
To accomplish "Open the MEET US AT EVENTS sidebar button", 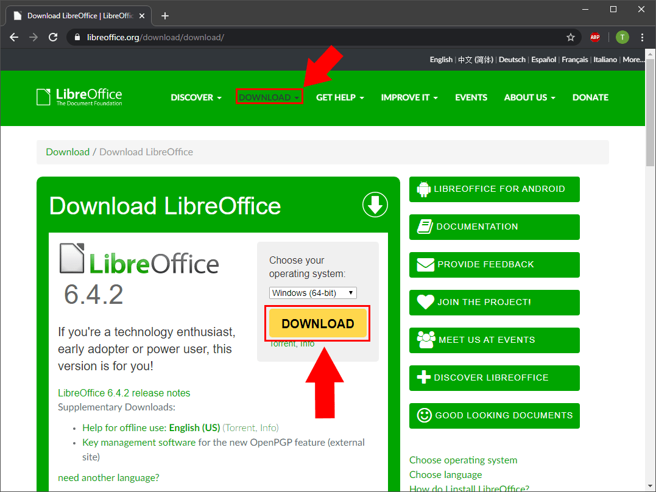I will [x=494, y=340].
